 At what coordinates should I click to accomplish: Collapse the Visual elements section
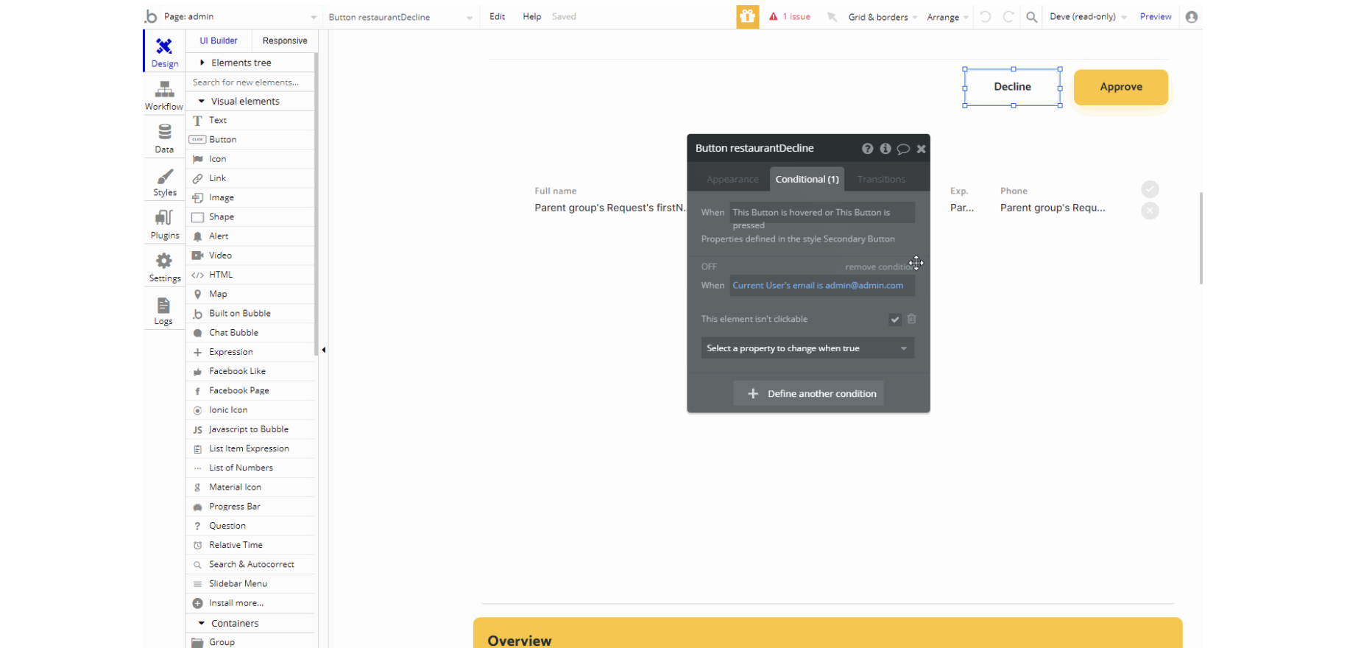(x=202, y=102)
